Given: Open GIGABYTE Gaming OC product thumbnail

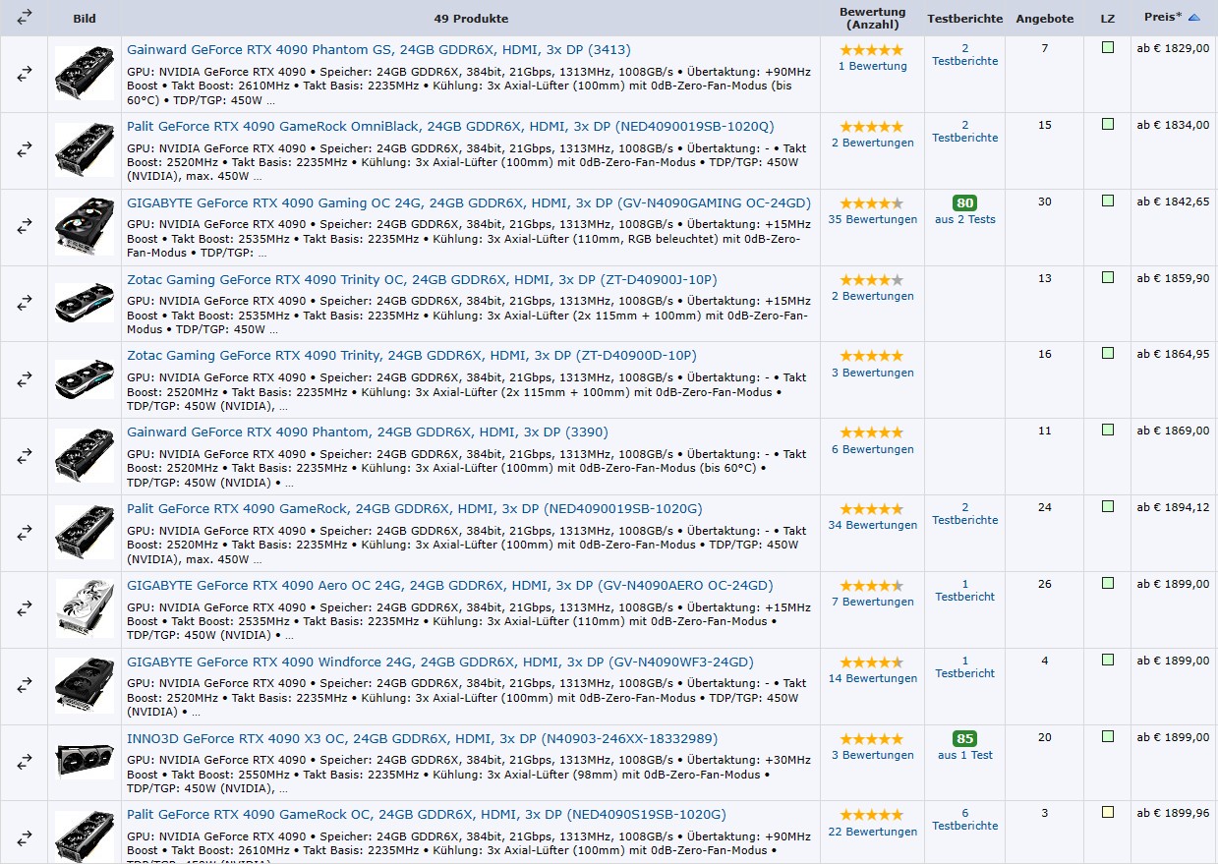Looking at the screenshot, I should pos(85,226).
